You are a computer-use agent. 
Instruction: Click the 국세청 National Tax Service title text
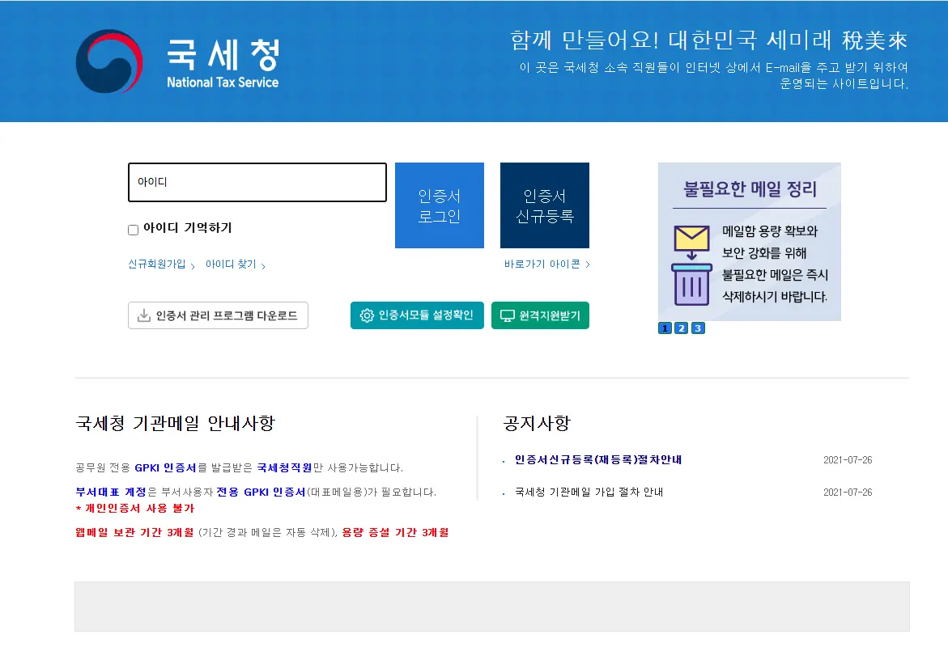click(x=223, y=63)
